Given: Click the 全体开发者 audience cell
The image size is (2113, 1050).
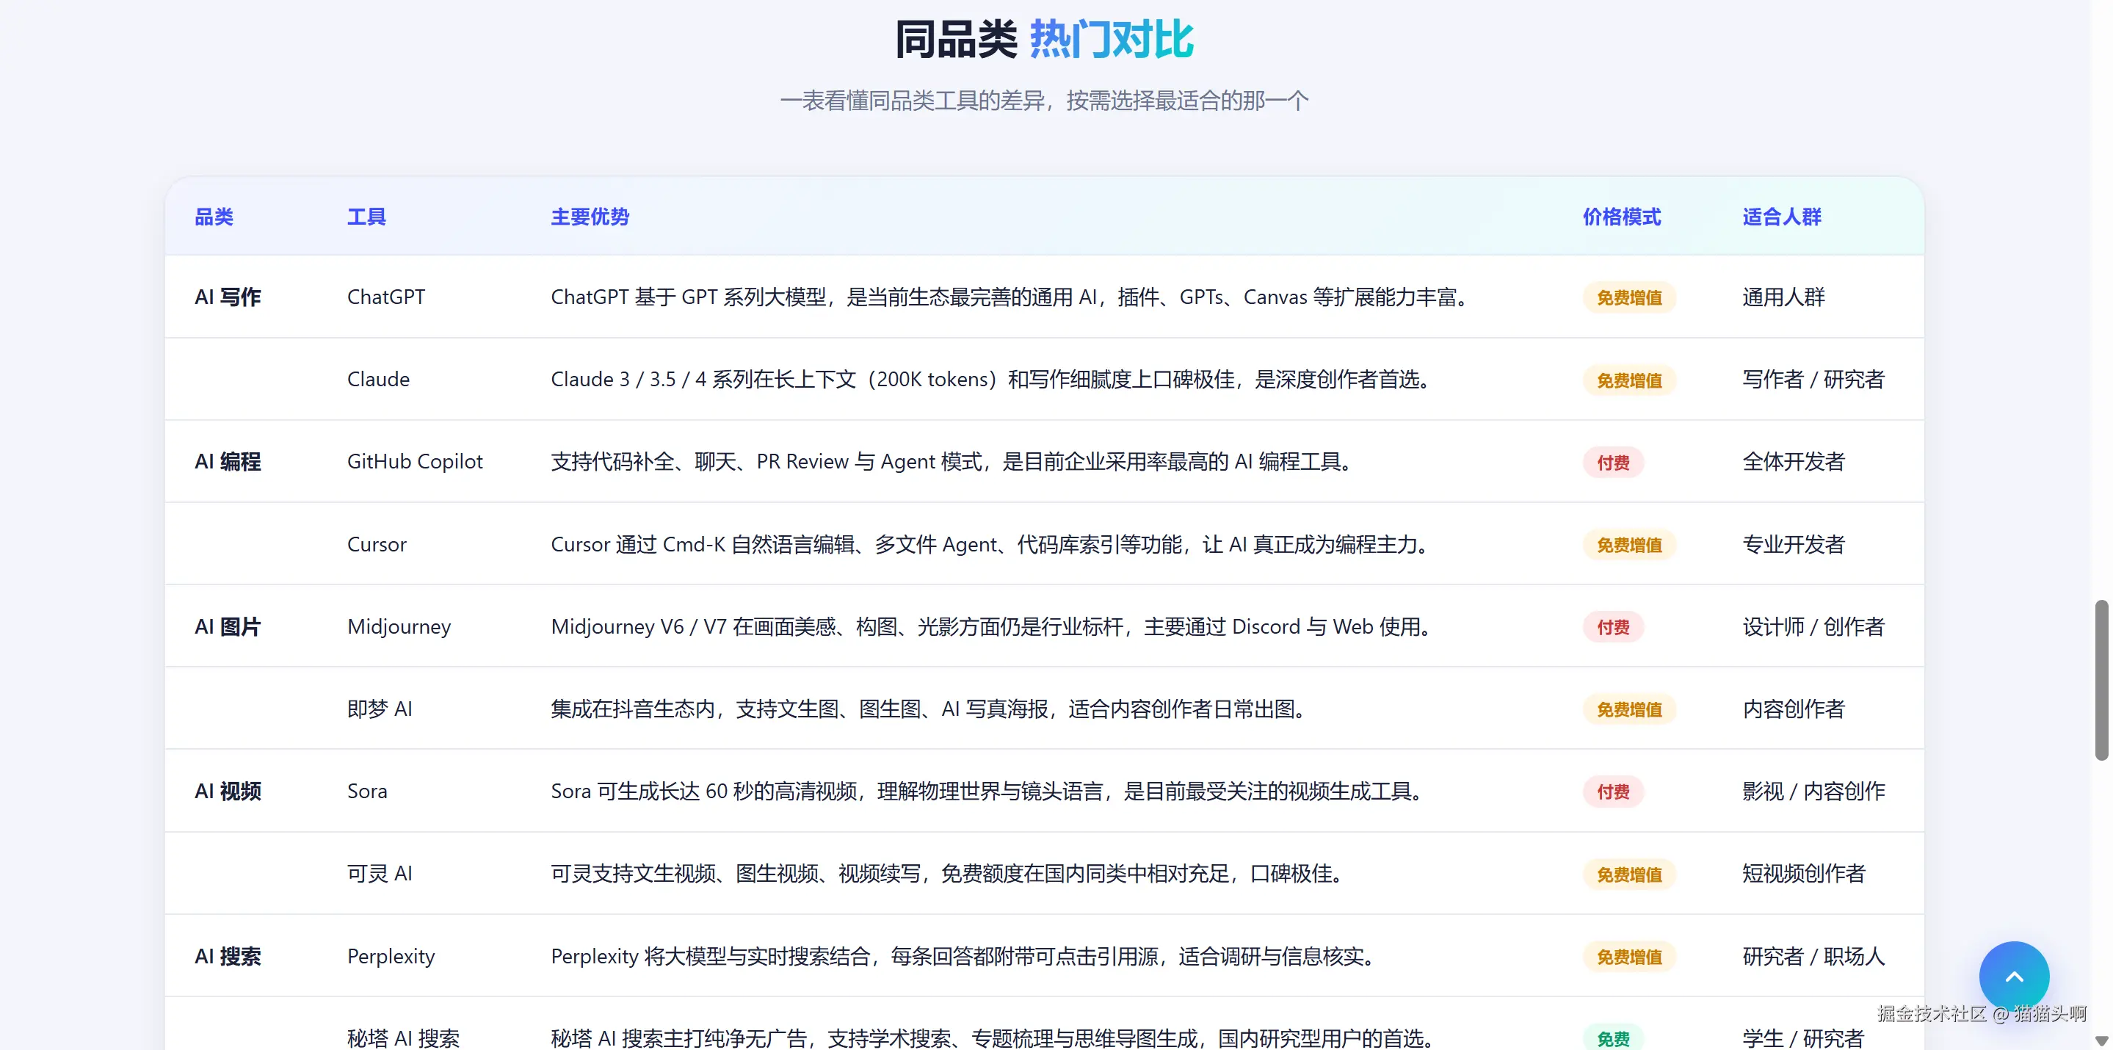Looking at the screenshot, I should pyautogui.click(x=1794, y=462).
